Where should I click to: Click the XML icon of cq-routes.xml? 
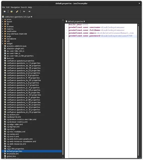(x=5, y=134)
